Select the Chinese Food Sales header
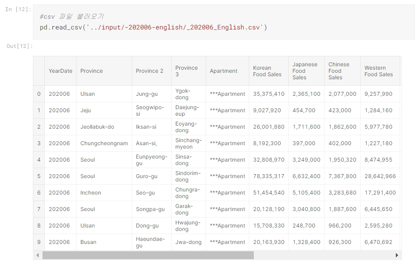 coord(342,71)
